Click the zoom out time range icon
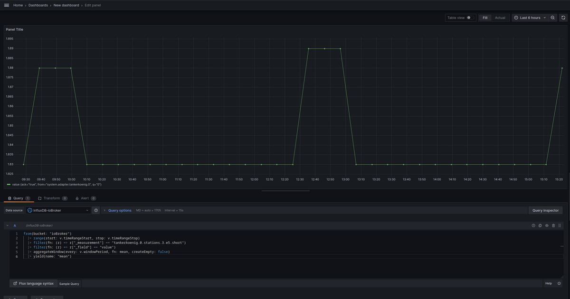Viewport: 570px width, 299px height. click(553, 18)
